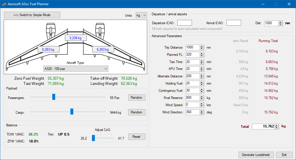
Task: Click the Total fuel value field
Action: (x=263, y=127)
